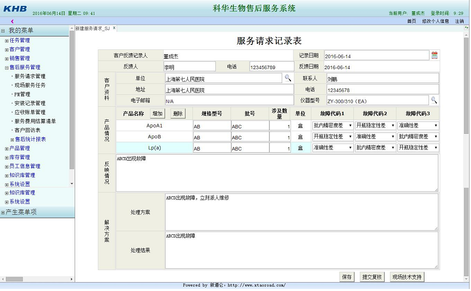Collapse the 我的菜单 panel header
The image size is (471, 291).
point(3,31)
